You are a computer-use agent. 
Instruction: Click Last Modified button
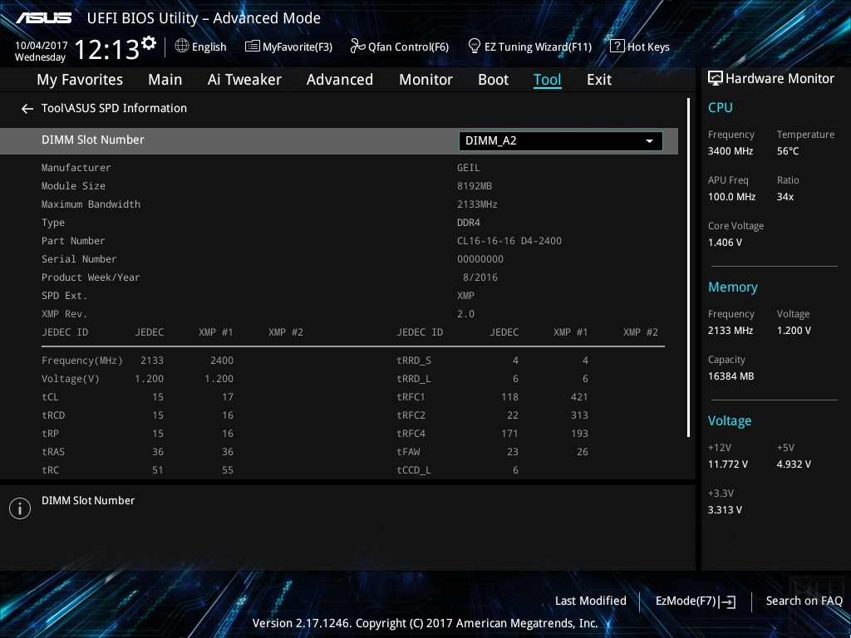coord(591,601)
